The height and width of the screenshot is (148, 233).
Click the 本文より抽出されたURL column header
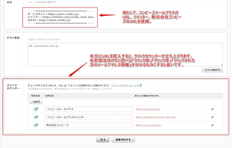tap(147, 96)
